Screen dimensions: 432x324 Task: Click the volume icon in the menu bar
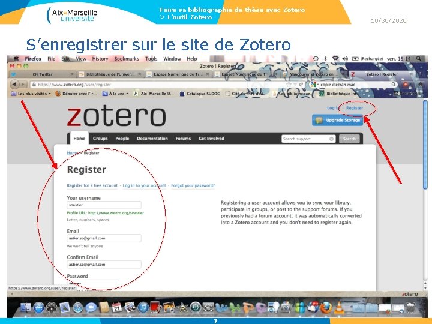(x=345, y=58)
